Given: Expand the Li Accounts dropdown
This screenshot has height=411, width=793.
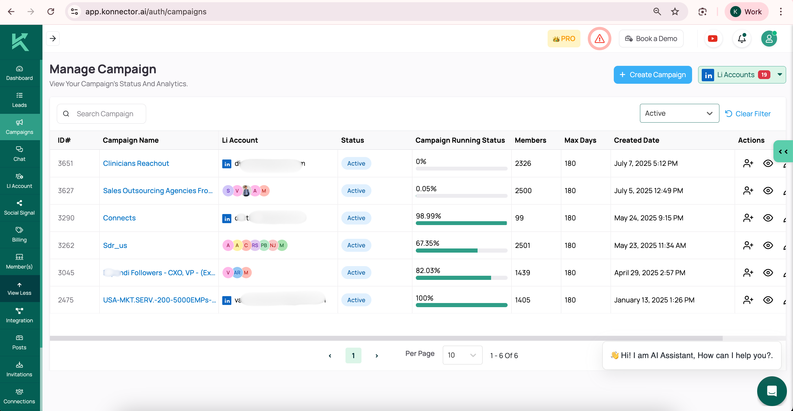Looking at the screenshot, I should (x=779, y=74).
